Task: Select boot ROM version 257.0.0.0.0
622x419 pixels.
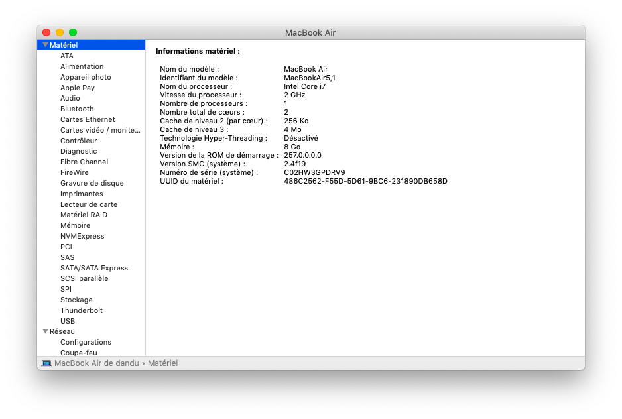Action: tap(302, 156)
